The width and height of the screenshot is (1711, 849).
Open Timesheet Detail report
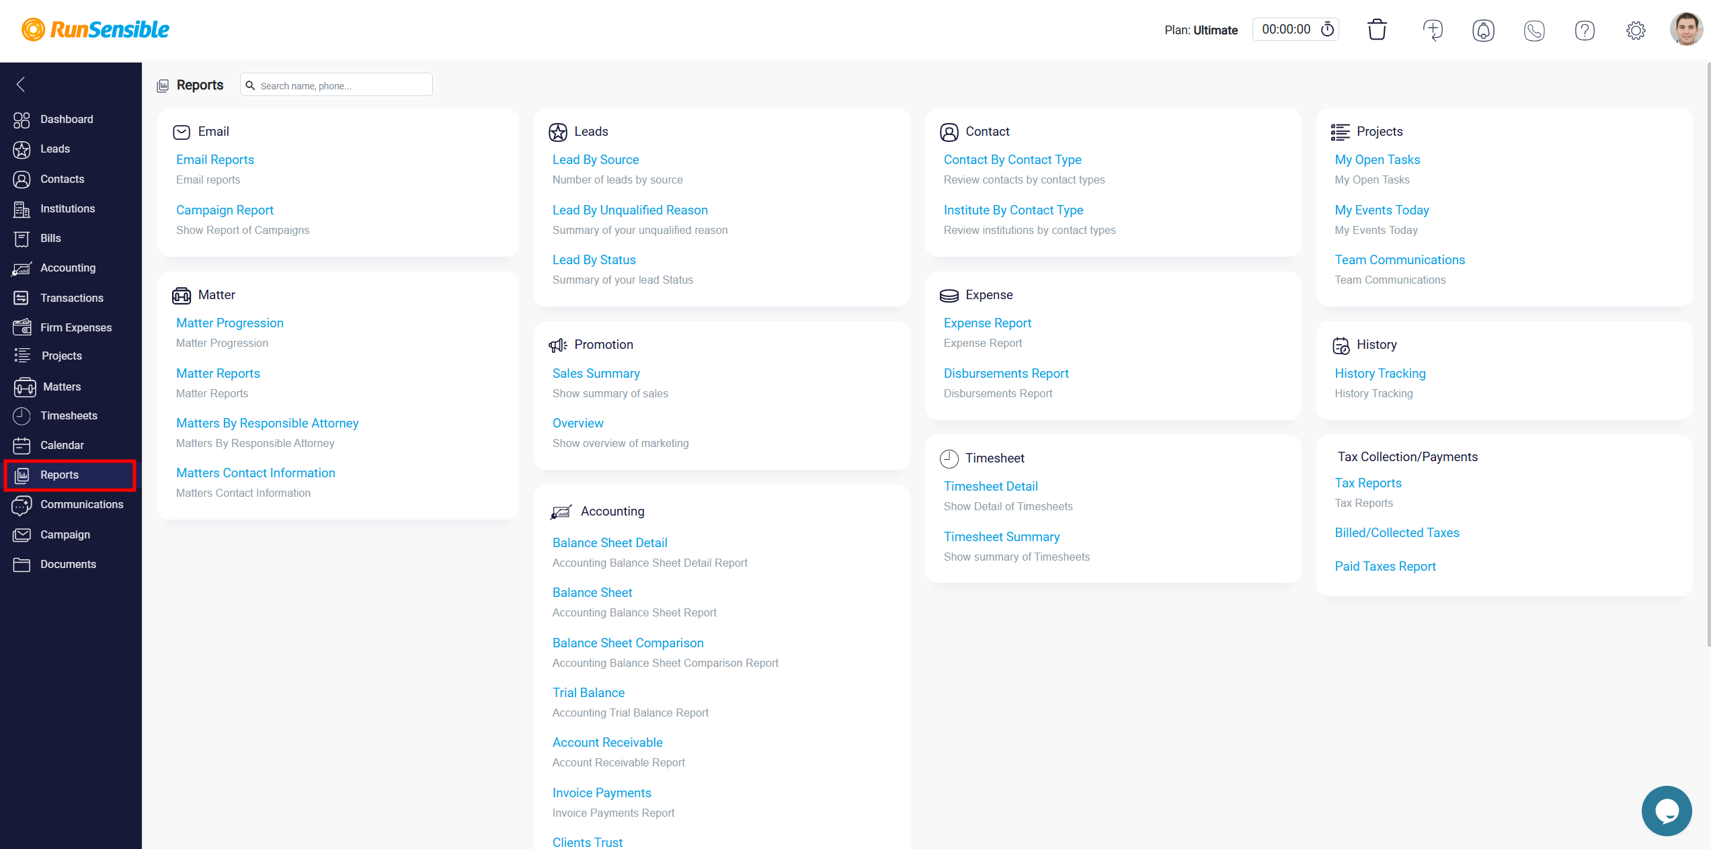coord(991,487)
